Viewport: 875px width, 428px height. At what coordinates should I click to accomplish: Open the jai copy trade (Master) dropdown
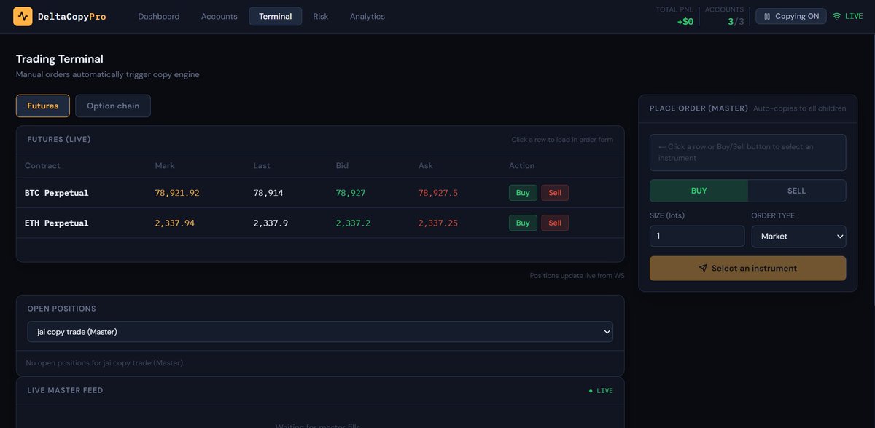point(320,332)
